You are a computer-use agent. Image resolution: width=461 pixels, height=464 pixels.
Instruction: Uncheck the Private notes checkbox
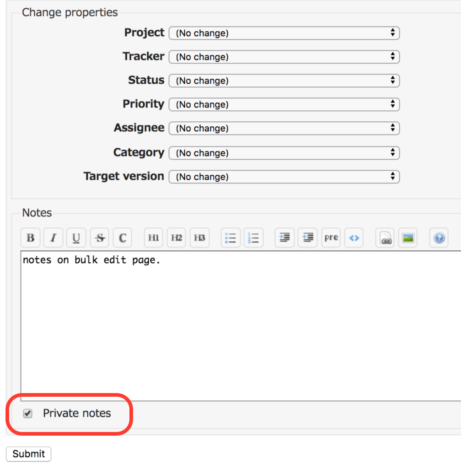tap(28, 413)
